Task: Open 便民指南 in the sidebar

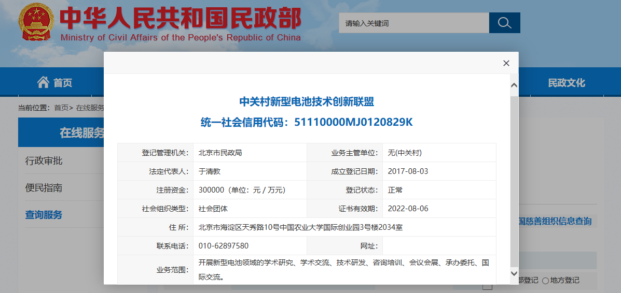Action: coord(44,188)
